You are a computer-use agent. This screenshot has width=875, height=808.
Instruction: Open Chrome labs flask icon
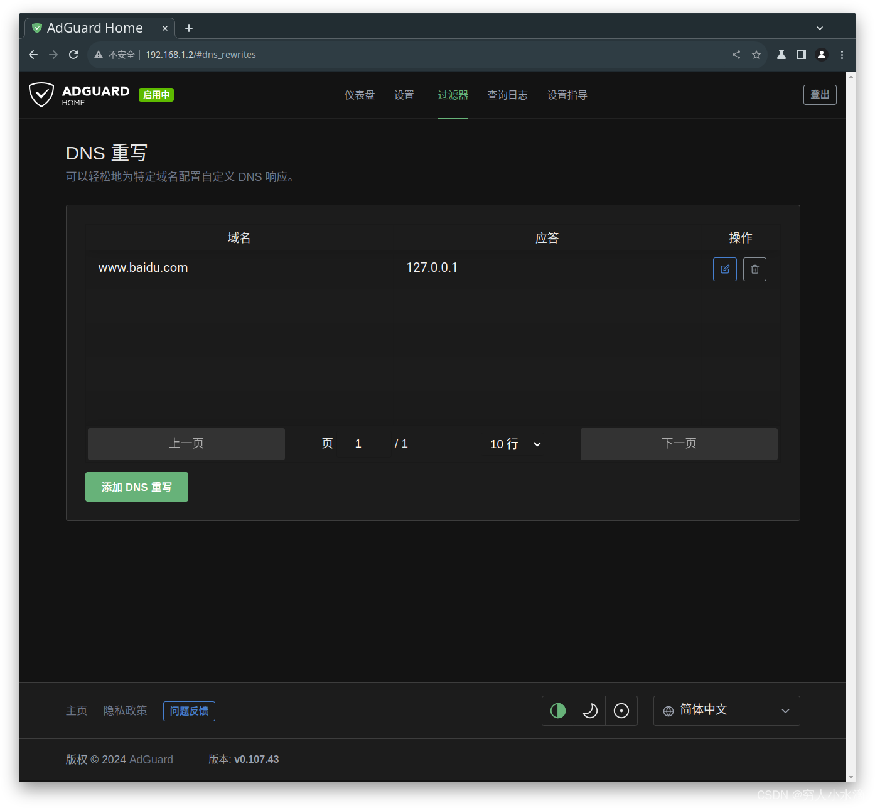[x=781, y=55]
